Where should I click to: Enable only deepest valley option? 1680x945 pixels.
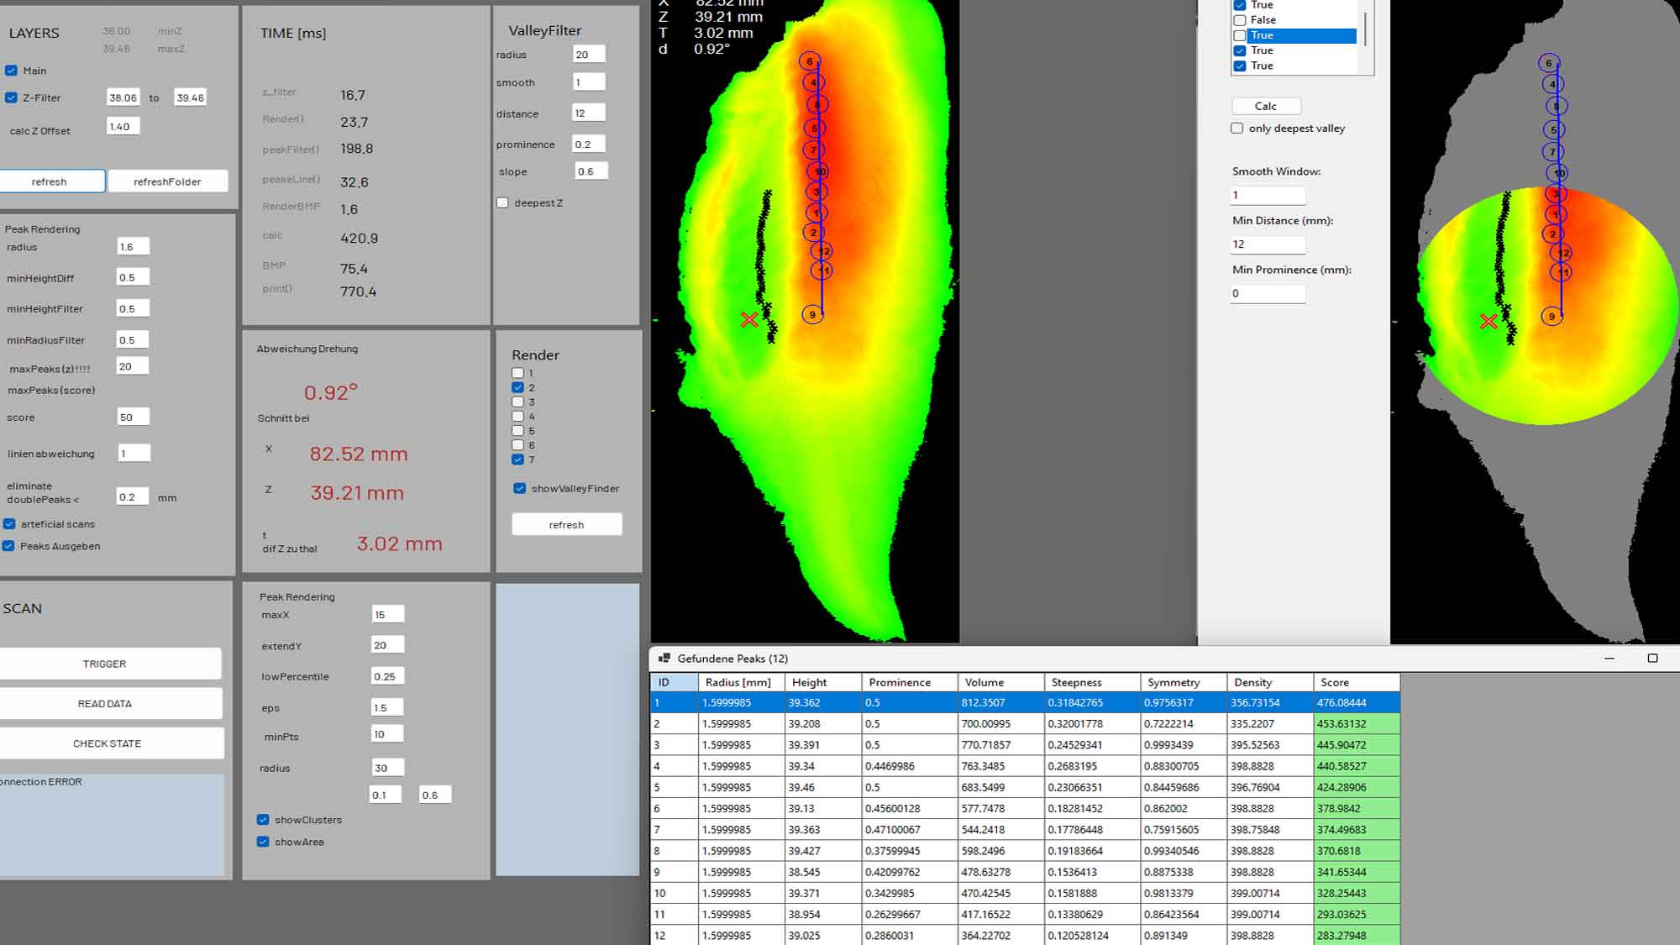coord(1236,129)
